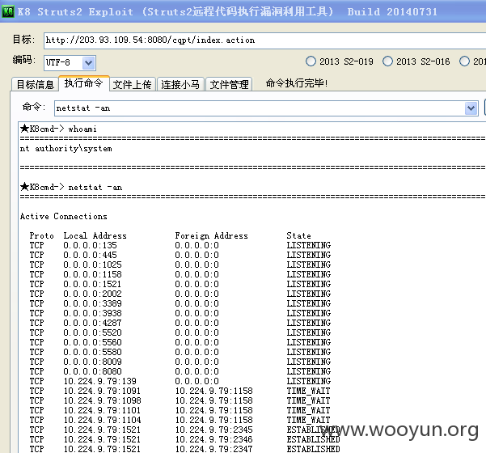Click the local address 0.0.0.0:4287

click(x=93, y=323)
